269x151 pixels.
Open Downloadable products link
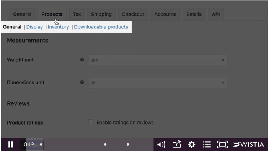(x=101, y=27)
